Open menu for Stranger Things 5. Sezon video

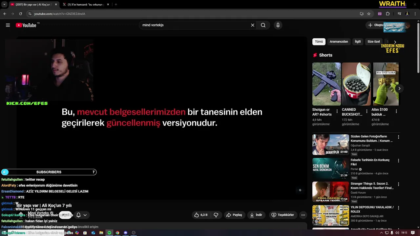[399, 184]
